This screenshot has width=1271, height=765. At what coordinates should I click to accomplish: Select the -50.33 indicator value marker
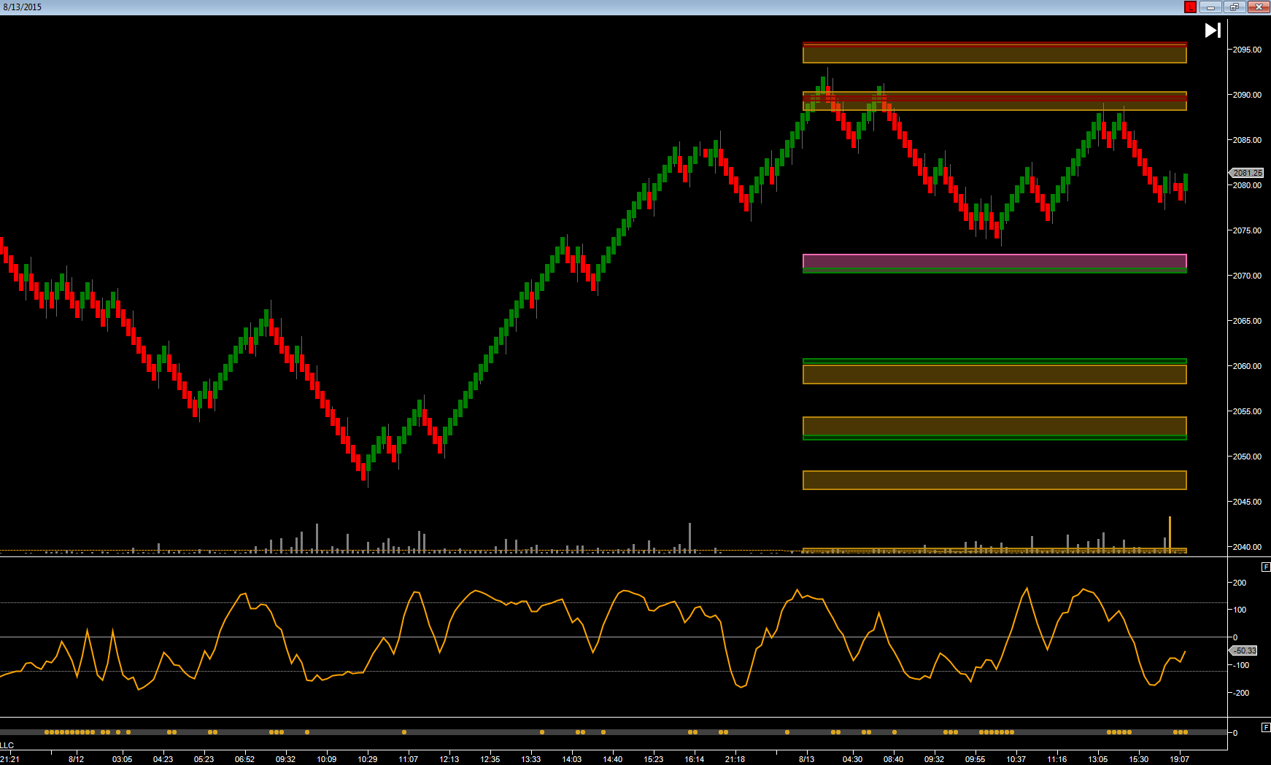1244,651
